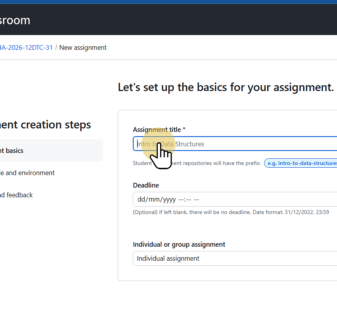Switch to Grading and feedback step

coord(16,195)
